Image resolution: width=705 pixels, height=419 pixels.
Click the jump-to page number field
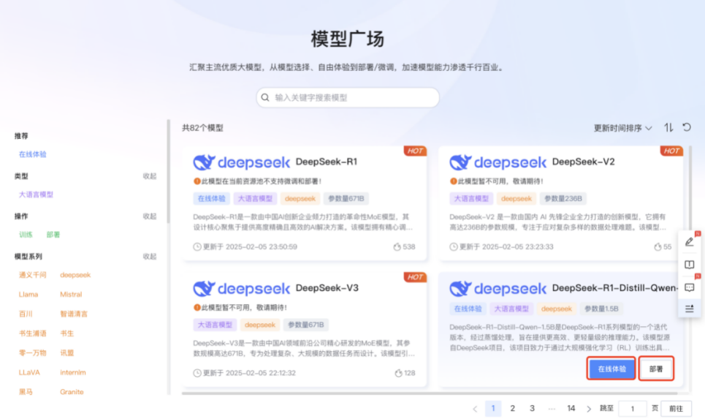632,409
